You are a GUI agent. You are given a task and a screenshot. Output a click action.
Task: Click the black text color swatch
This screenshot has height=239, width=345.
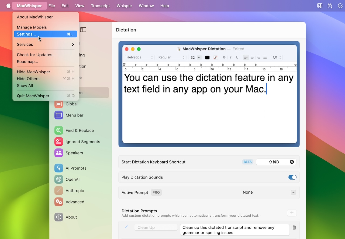(x=207, y=58)
